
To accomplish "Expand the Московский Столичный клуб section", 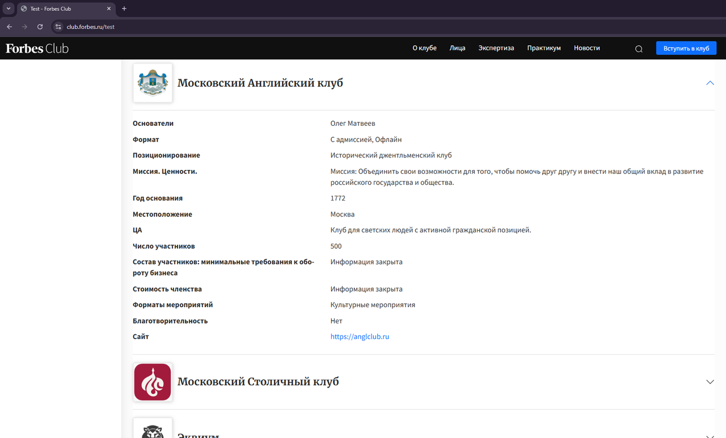I will pyautogui.click(x=710, y=382).
